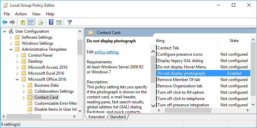257x128 pixels.
Task: Select Windows Settings tree item
Action: (x=38, y=43)
